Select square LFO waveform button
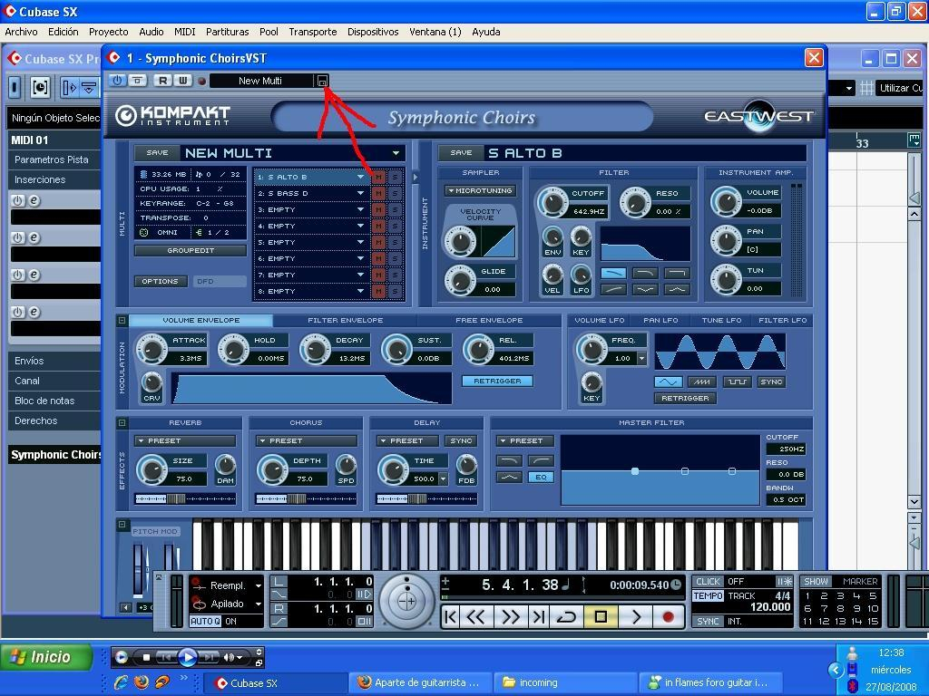The width and height of the screenshot is (929, 696). (737, 382)
